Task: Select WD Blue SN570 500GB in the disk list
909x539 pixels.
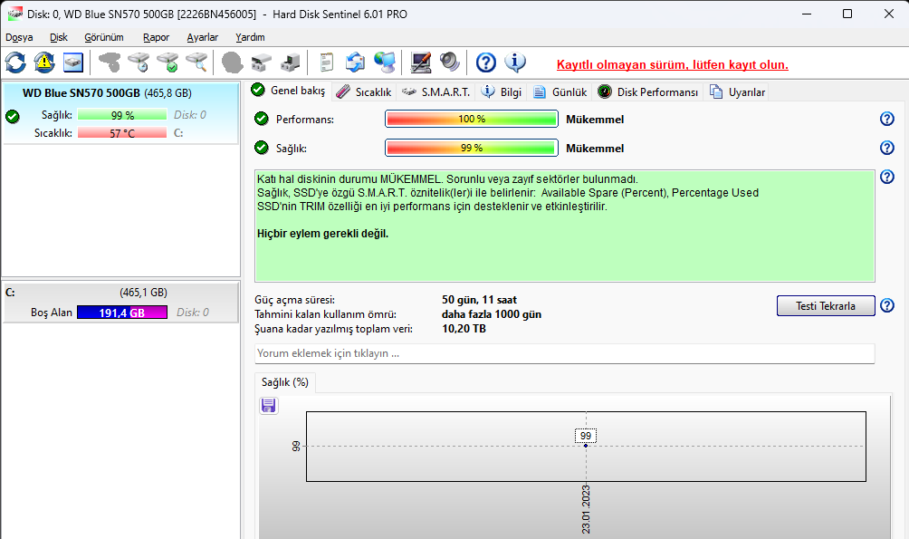Action: [120, 113]
